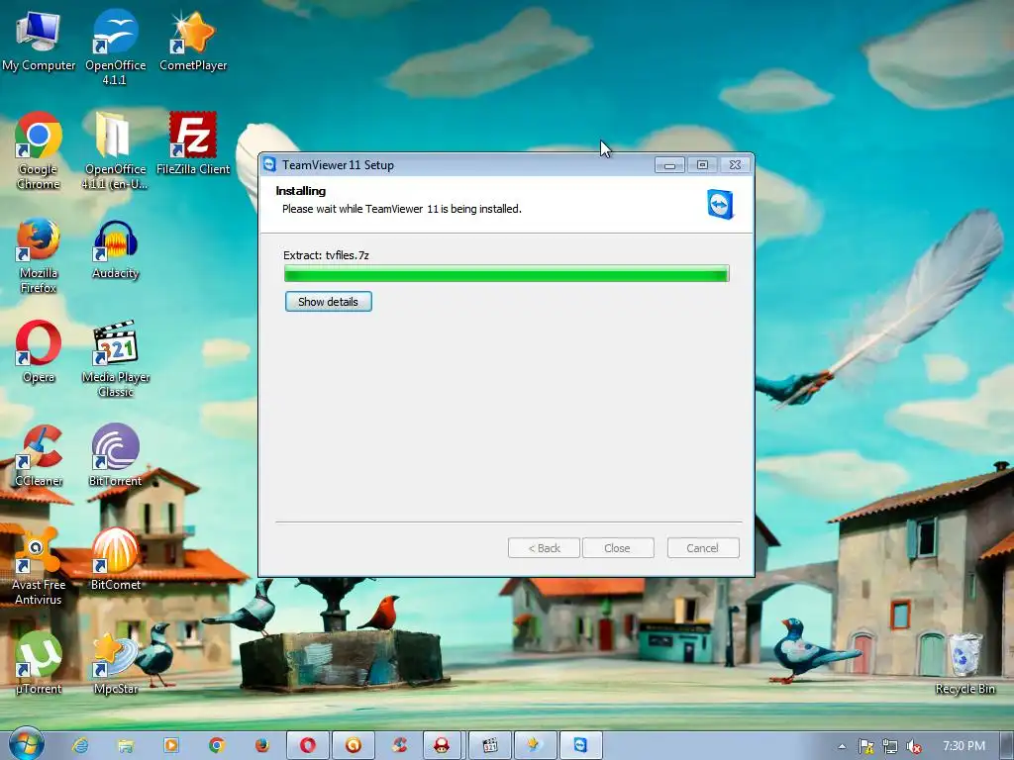Open Opera desktop shortcut
The width and height of the screenshot is (1014, 760).
pyautogui.click(x=39, y=352)
